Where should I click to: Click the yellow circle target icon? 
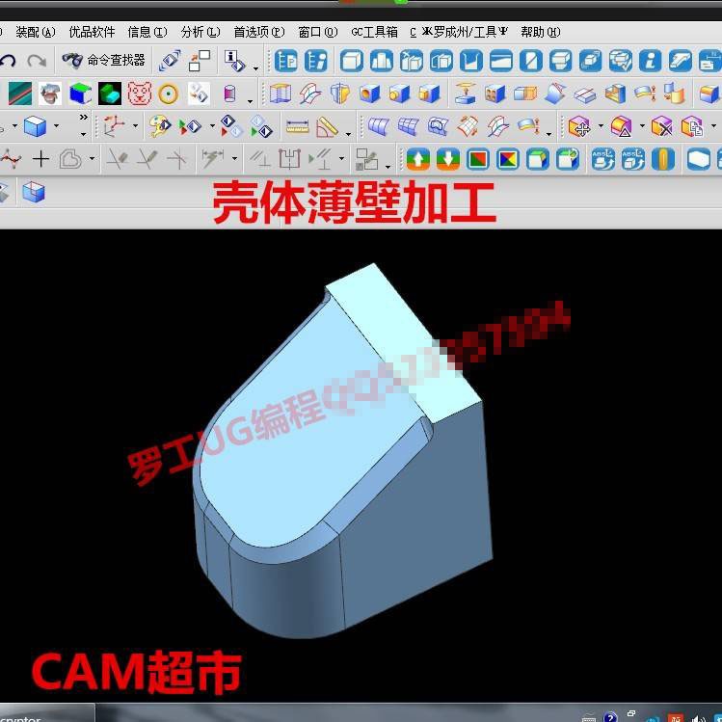point(169,94)
